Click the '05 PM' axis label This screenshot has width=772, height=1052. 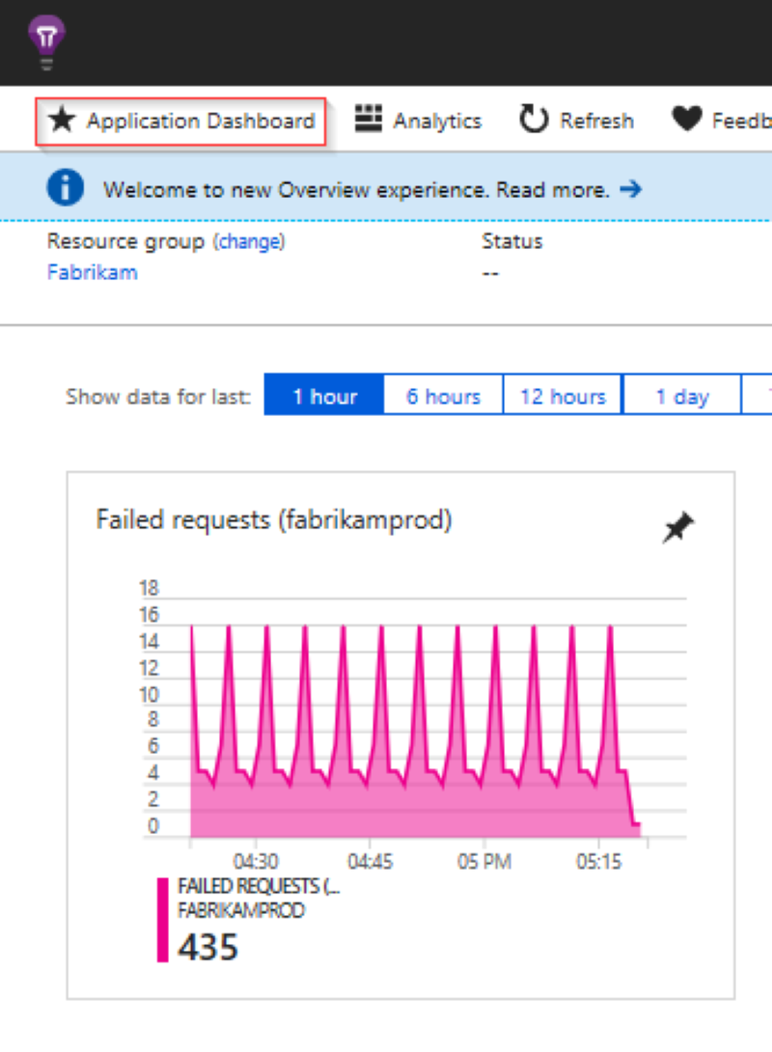click(484, 862)
